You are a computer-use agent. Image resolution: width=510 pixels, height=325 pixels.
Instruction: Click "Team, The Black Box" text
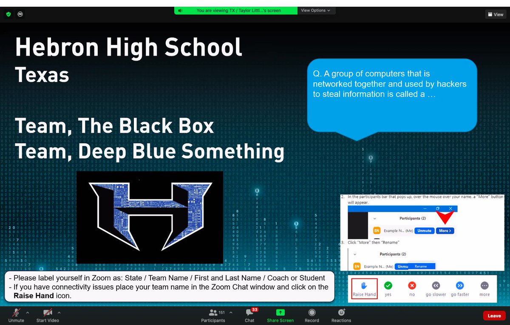(114, 126)
